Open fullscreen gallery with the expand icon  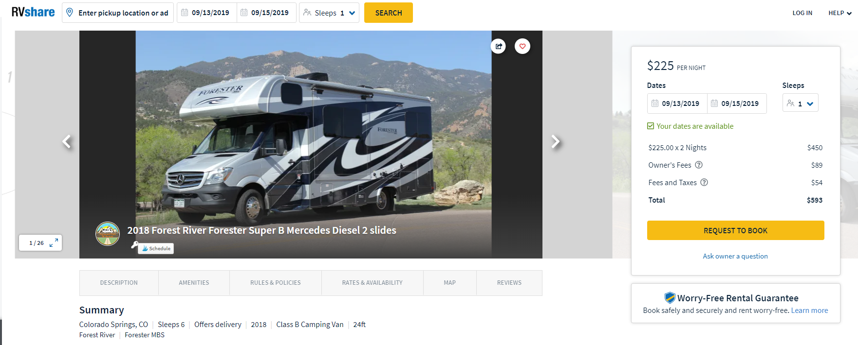54,242
